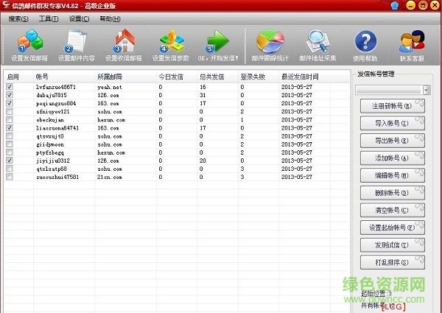
Task: Open the 设置 menu
Action: (x=79, y=18)
